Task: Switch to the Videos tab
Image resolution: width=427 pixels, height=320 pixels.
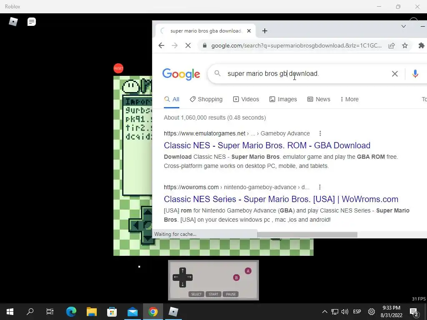Action: click(x=246, y=99)
